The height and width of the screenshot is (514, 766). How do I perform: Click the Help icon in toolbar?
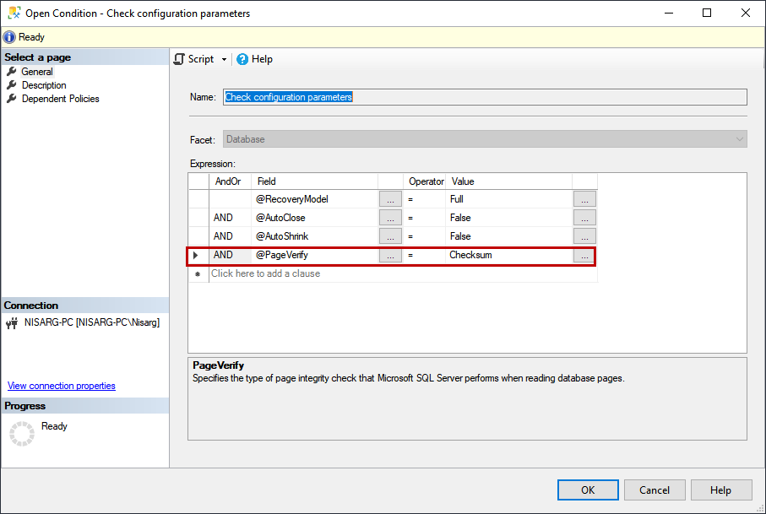click(x=242, y=59)
